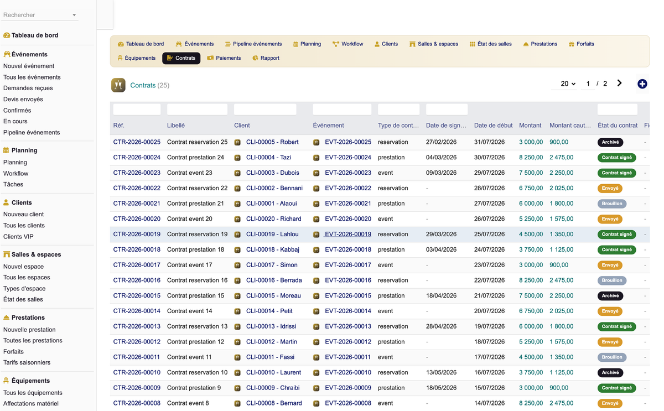Image resolution: width=664 pixels, height=411 pixels.
Task: Click the current page number field
Action: 588,84
